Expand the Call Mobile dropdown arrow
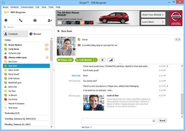 click(95, 60)
